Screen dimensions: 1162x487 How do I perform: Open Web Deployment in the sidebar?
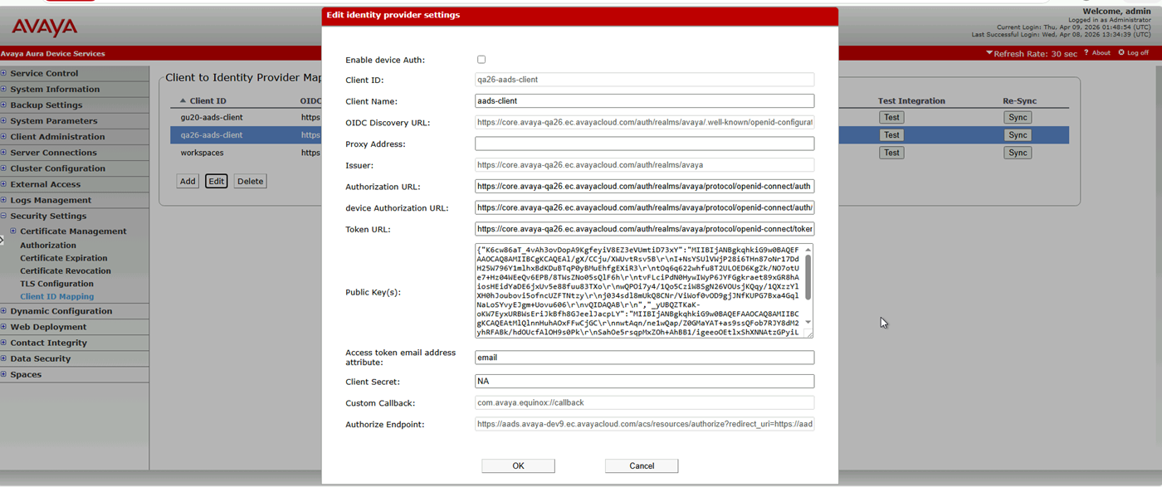pyautogui.click(x=48, y=327)
